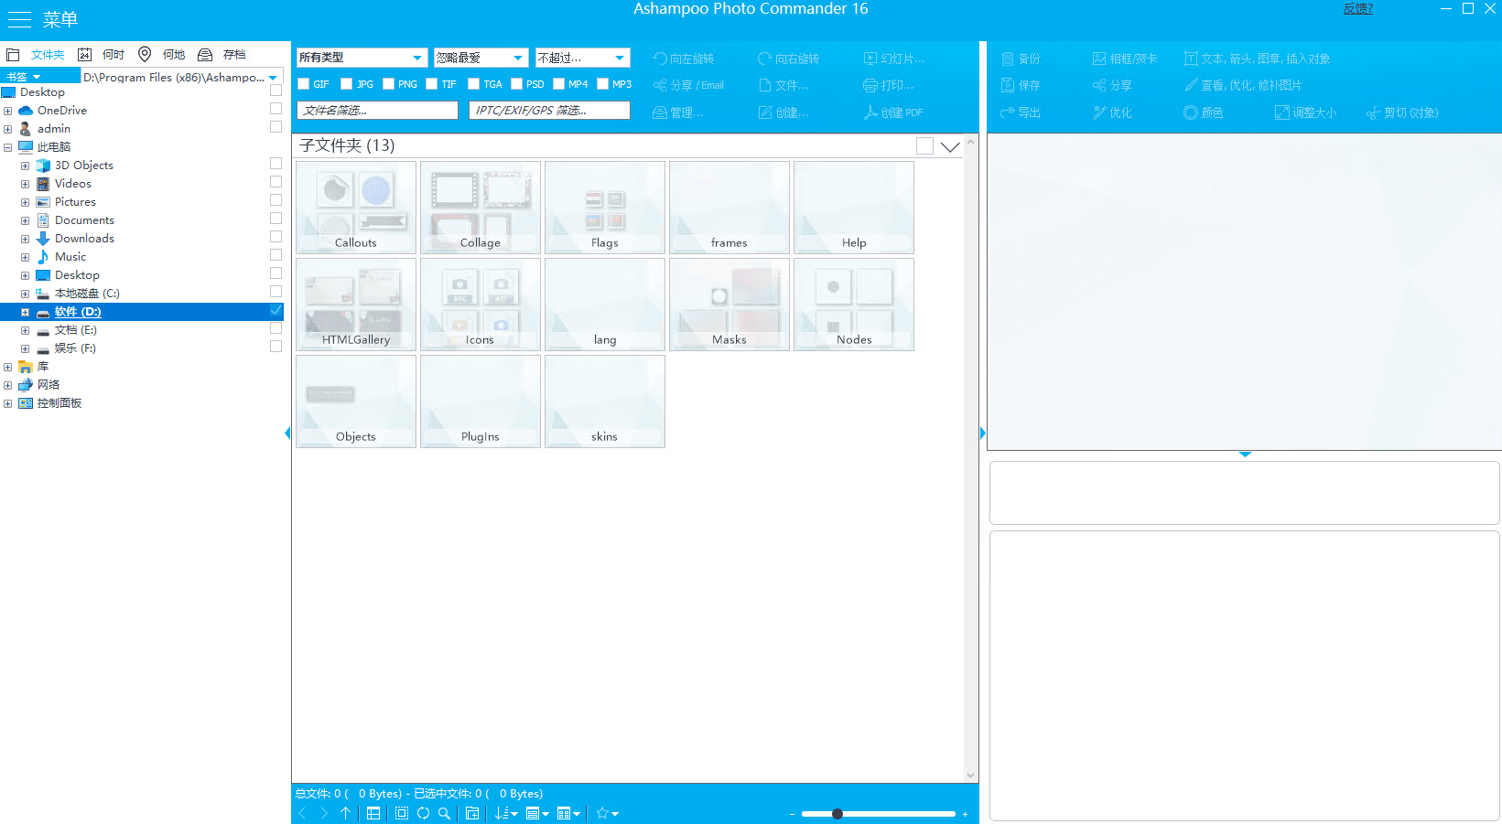This screenshot has width=1502, height=824.
Task: Open the HTMLGallery folder thumbnail
Action: pos(356,305)
